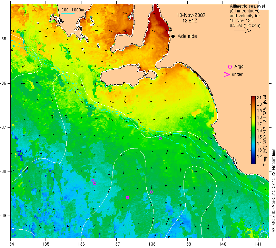Viewport: 276px width, 248px height.
Task: Click the cyan 200 1000m depth legend line
Action: point(68,13)
